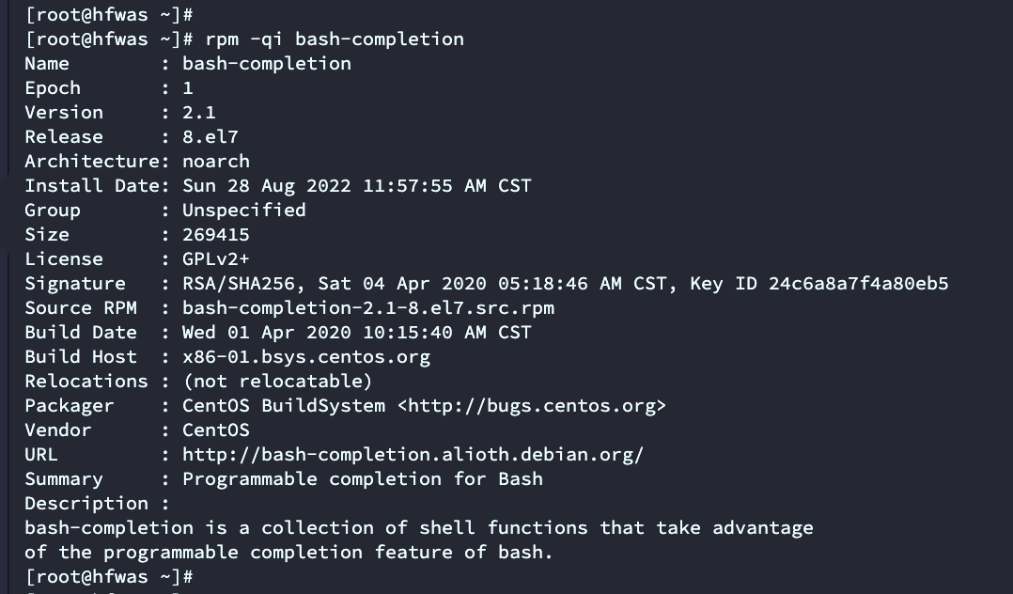Screen dimensions: 1013x594
Task: Open the bash-completion.alioth.debian.org URL
Action: coord(413,455)
